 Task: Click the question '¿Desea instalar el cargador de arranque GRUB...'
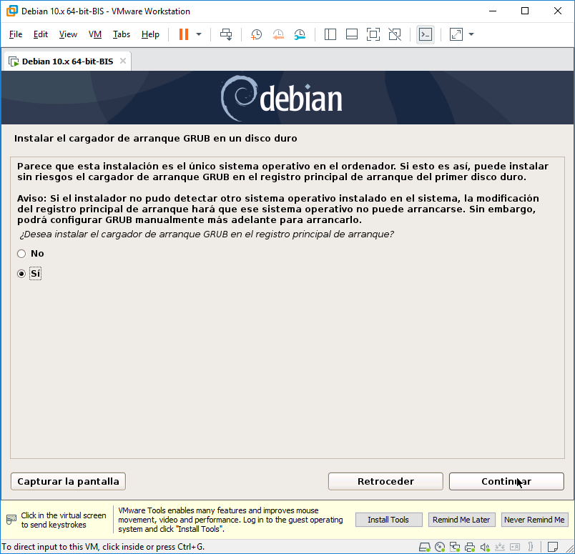[207, 234]
